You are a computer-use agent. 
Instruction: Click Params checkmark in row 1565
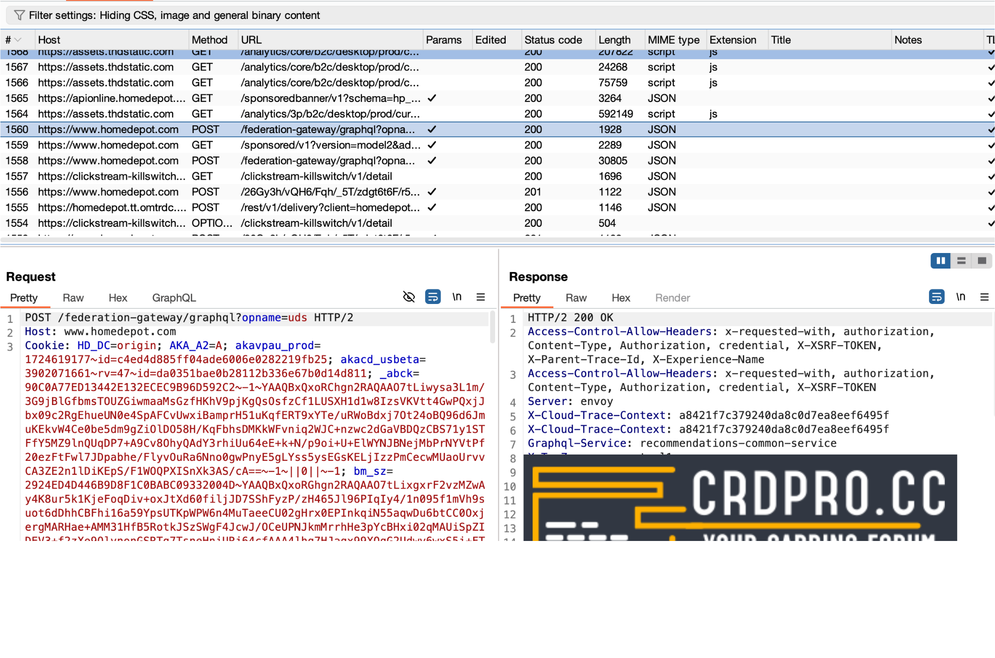pyautogui.click(x=432, y=98)
